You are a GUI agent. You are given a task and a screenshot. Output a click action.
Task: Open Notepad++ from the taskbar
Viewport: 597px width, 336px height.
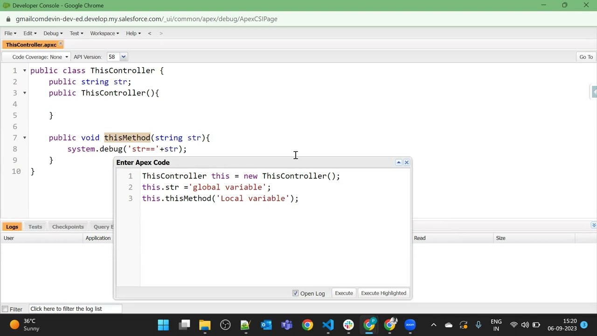pyautogui.click(x=245, y=325)
